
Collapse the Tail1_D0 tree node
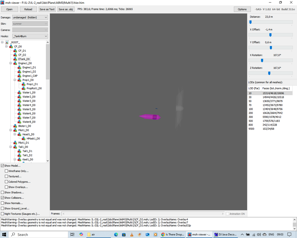(x=11, y=147)
